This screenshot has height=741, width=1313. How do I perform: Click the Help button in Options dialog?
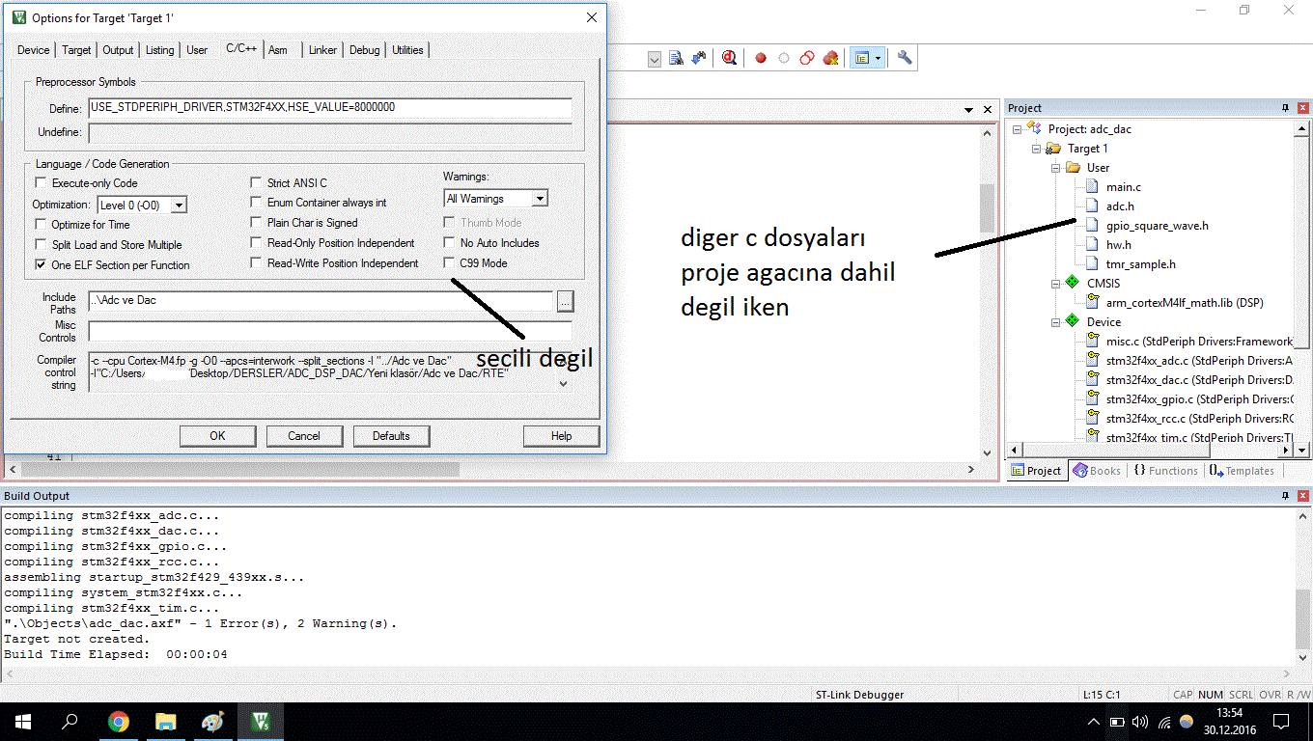562,436
